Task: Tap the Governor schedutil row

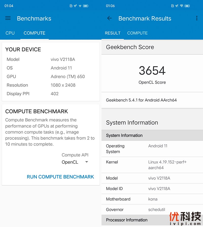Action: click(x=152, y=209)
